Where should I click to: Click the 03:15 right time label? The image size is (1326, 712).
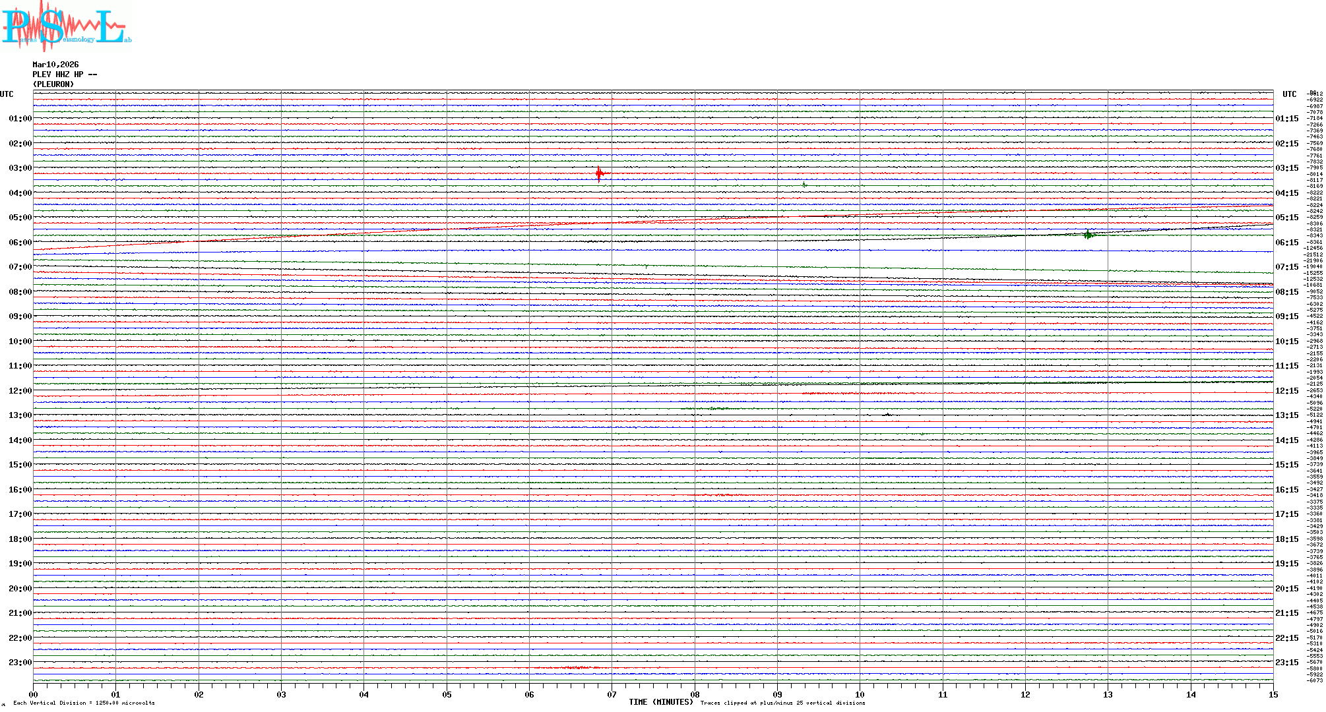click(x=1286, y=168)
